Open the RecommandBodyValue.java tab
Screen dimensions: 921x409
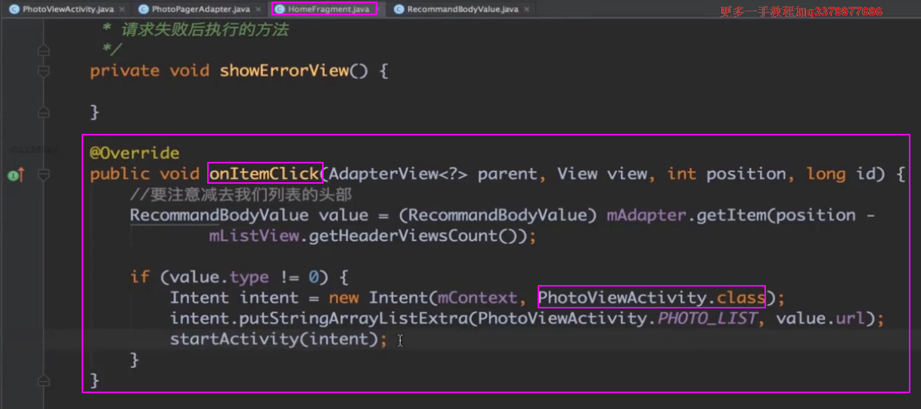click(463, 9)
